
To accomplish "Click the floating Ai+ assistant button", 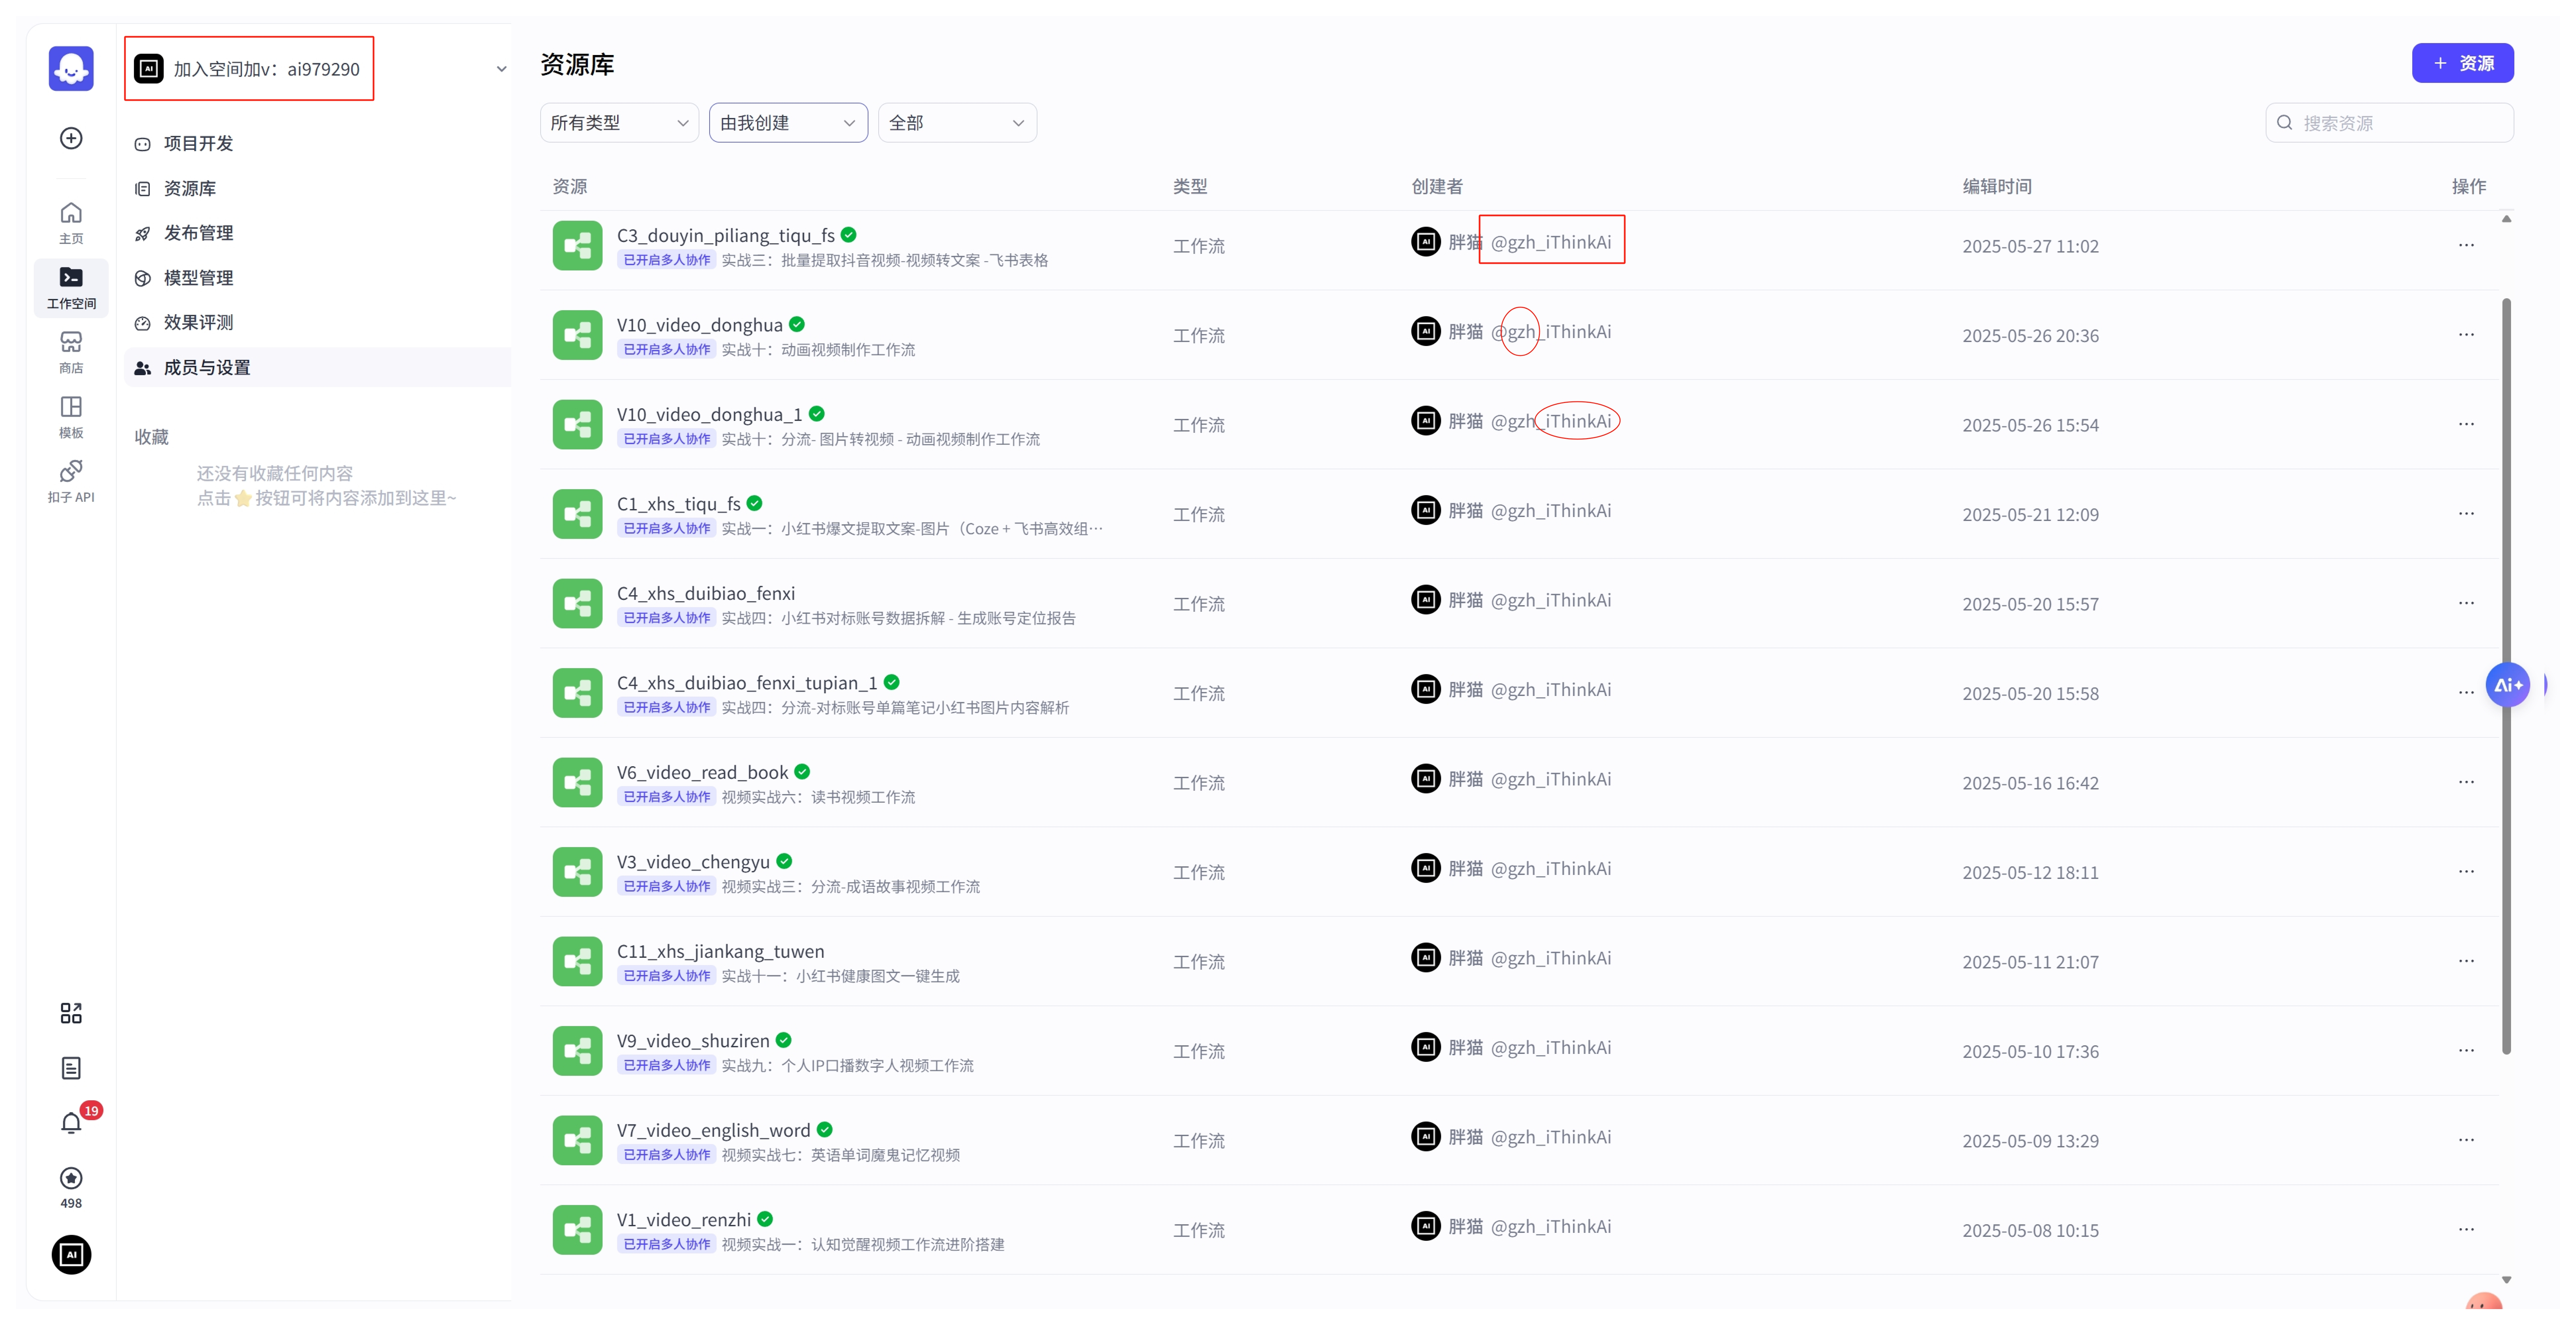I will pos(2508,685).
